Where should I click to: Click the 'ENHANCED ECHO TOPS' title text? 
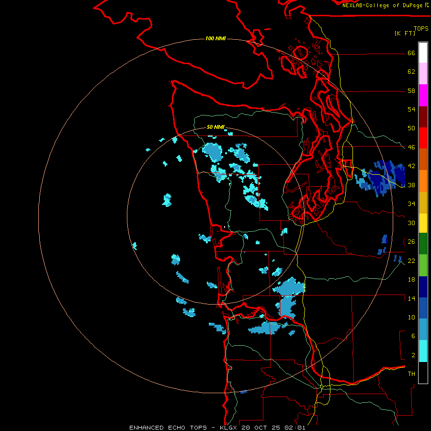[x=168, y=428]
